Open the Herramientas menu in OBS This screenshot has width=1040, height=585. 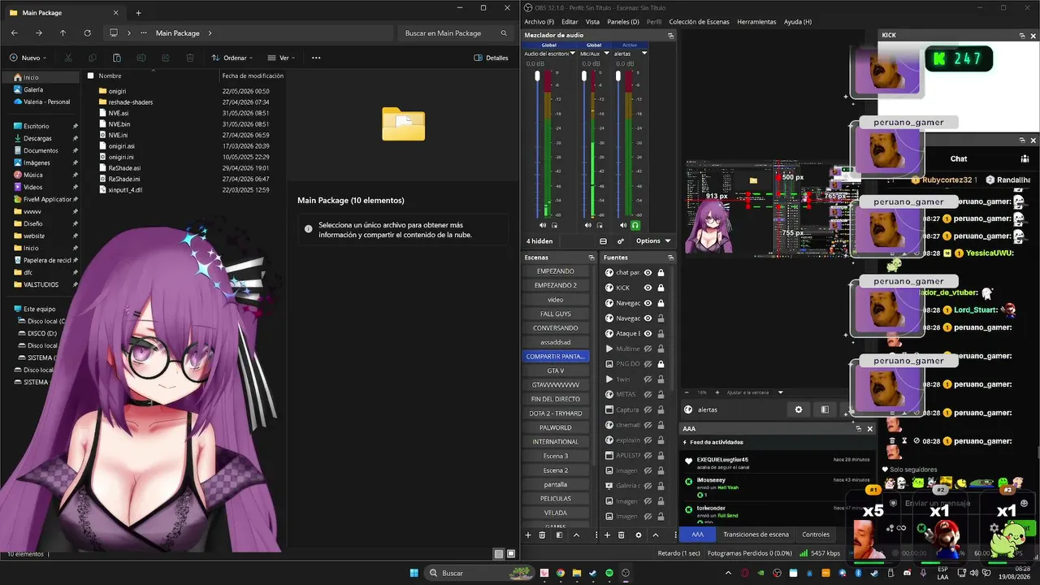756,22
